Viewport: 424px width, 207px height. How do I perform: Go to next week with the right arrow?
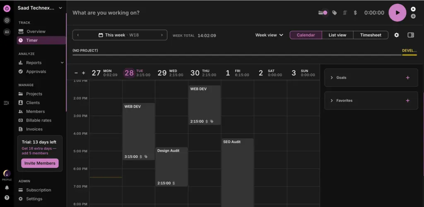coord(162,35)
